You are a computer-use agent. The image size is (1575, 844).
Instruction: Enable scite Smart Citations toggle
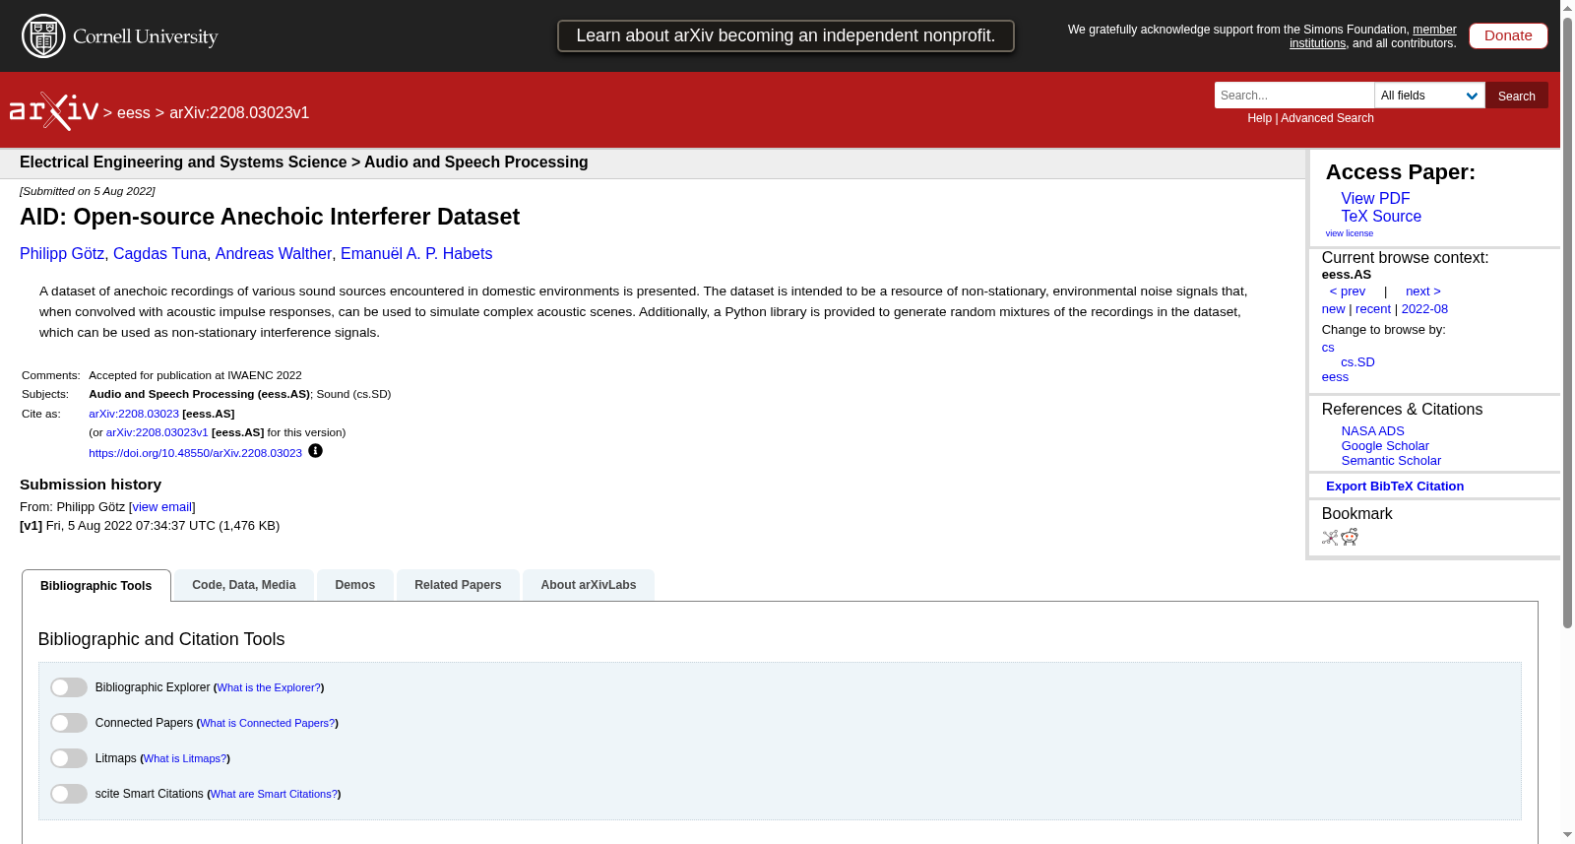tap(69, 794)
